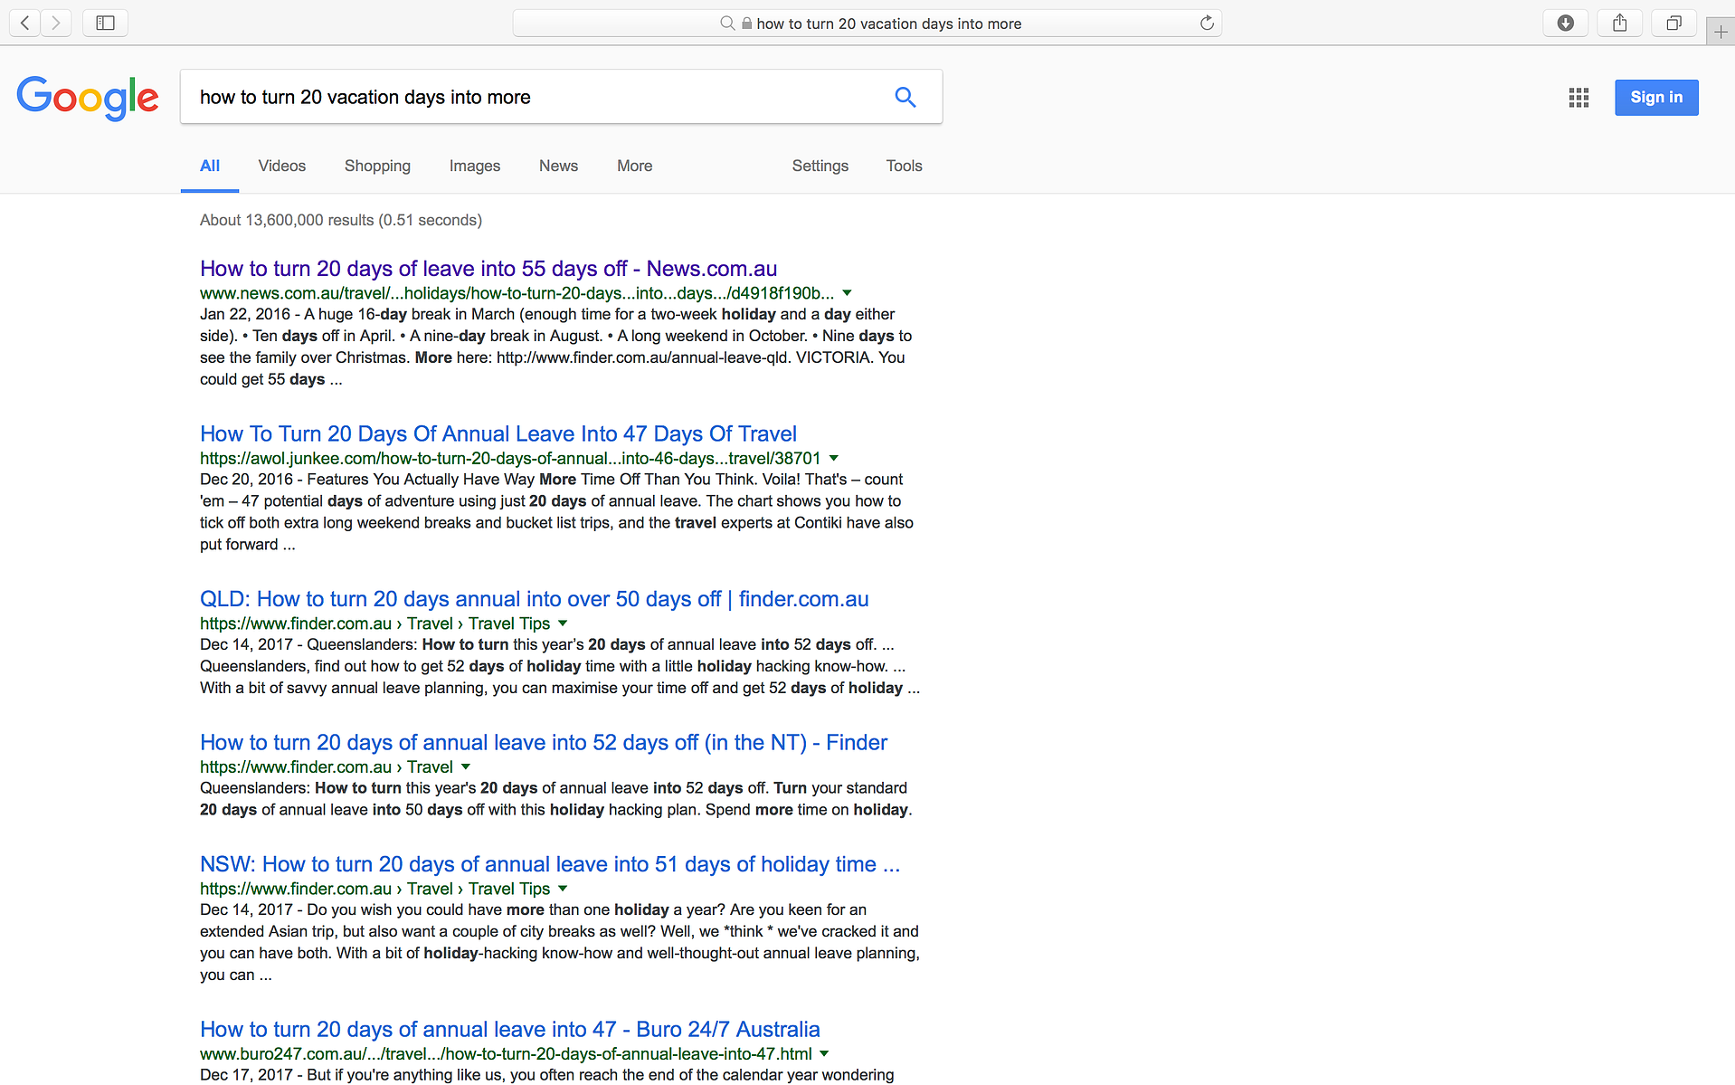Open the More search categories menu
The width and height of the screenshot is (1735, 1085).
pos(634,166)
